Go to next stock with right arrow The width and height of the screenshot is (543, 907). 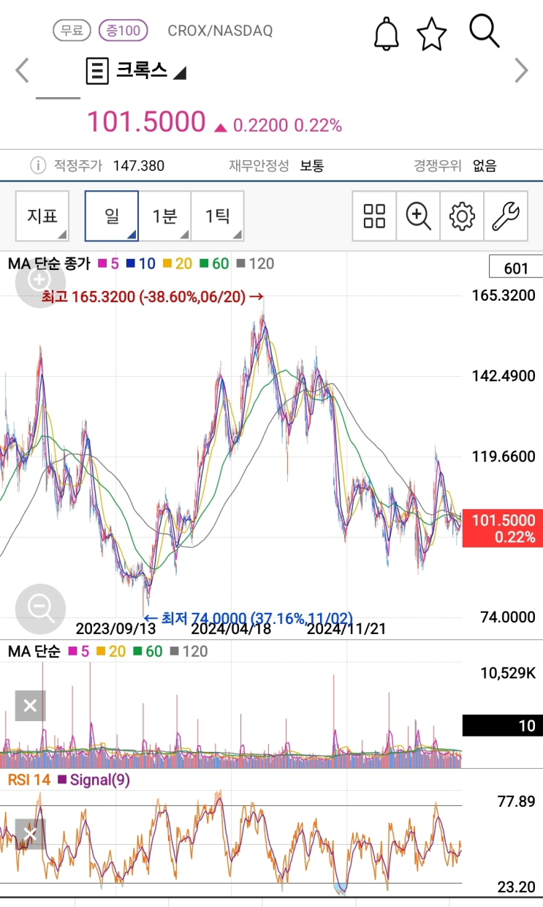click(x=521, y=71)
